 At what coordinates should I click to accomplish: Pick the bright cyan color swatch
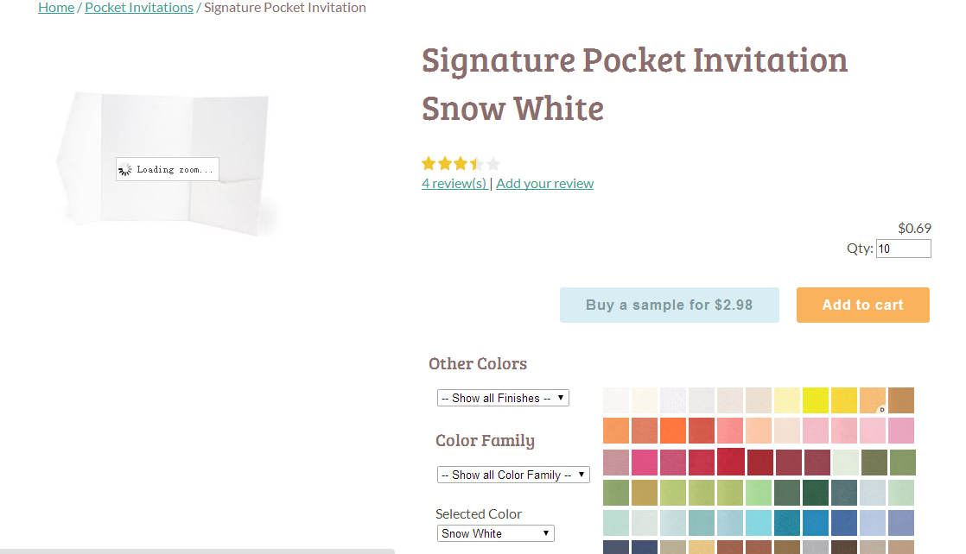[758, 523]
